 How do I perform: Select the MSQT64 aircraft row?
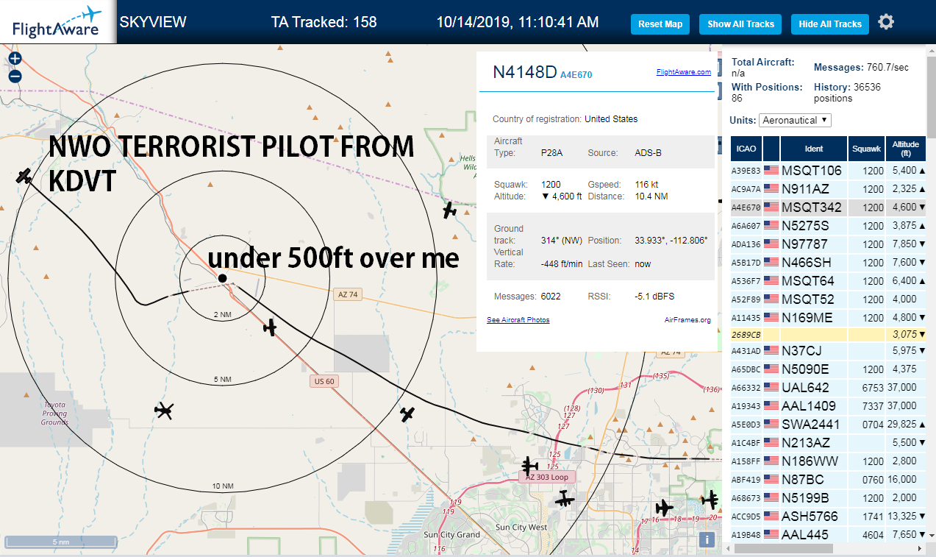tap(828, 281)
